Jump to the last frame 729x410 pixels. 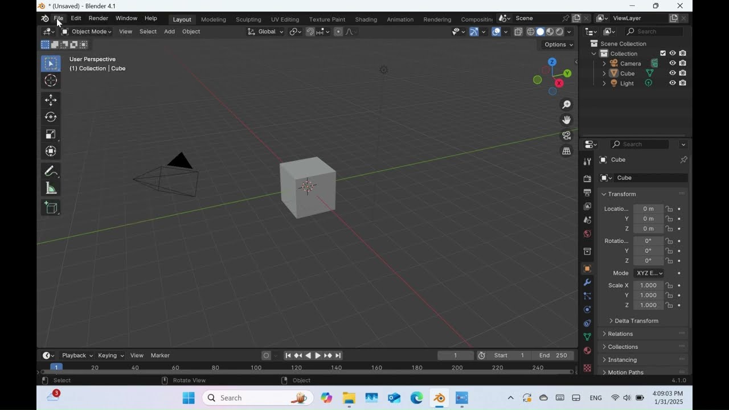click(x=338, y=355)
